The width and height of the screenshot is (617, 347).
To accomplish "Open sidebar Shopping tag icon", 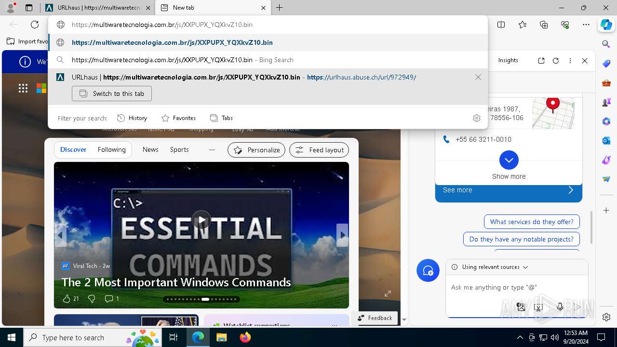I will [606, 64].
